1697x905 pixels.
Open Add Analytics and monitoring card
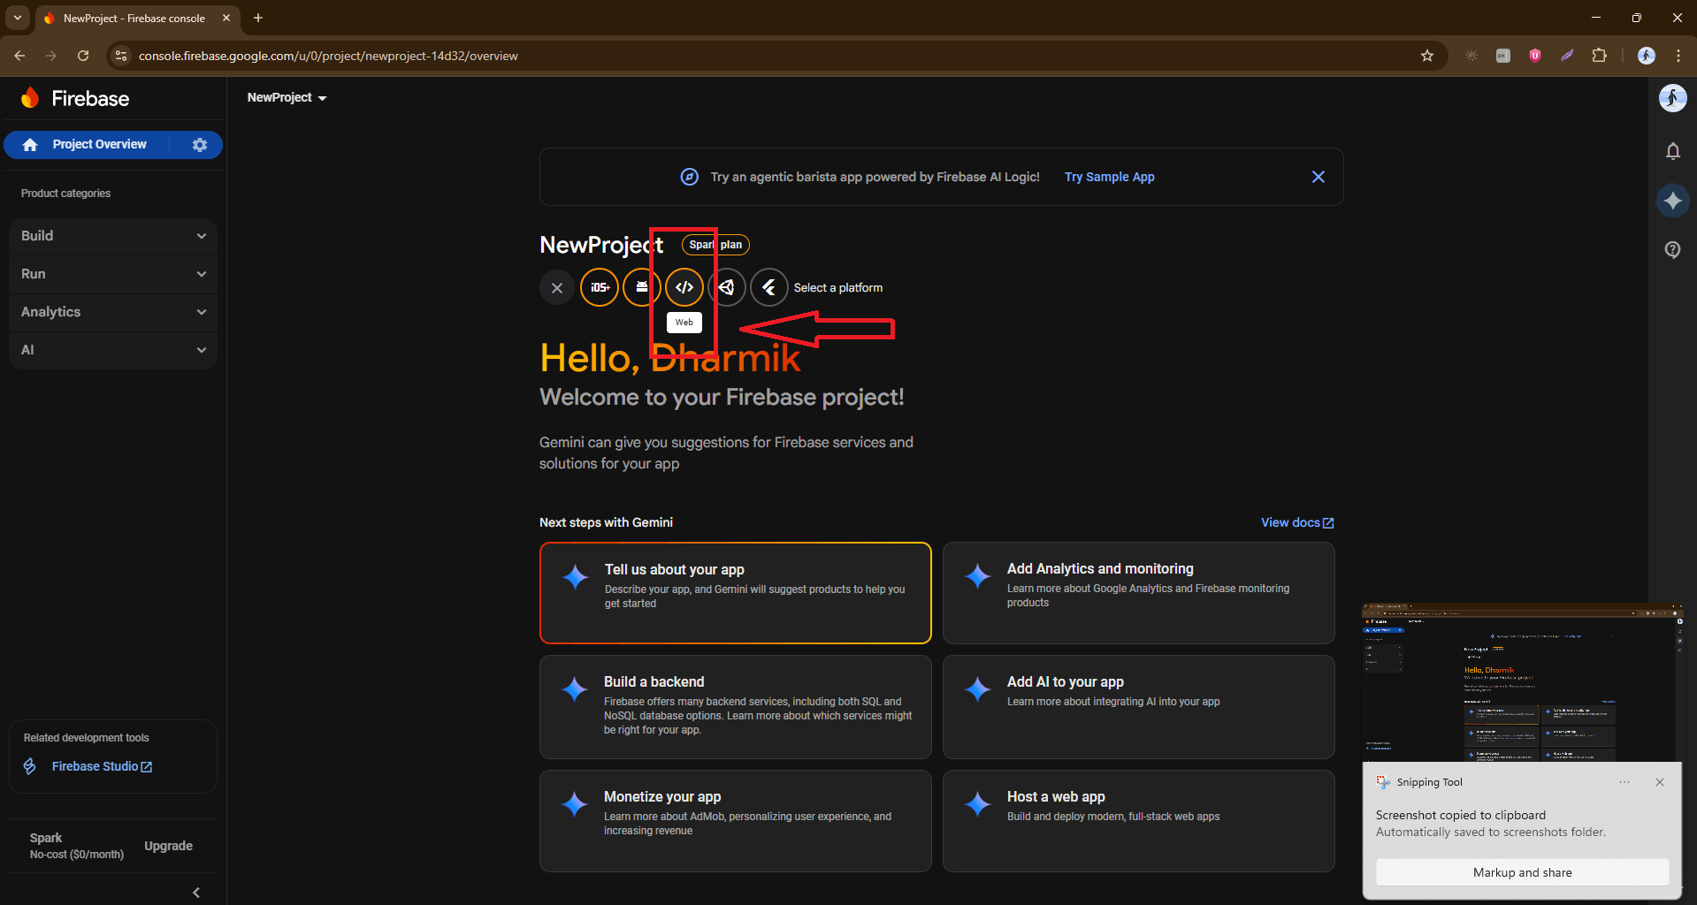(x=1138, y=593)
